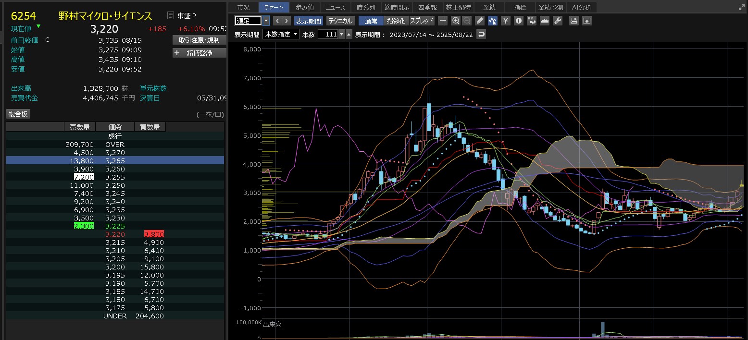Reset display period with return arrow icon
Image resolution: width=748 pixels, height=340 pixels.
tap(481, 35)
